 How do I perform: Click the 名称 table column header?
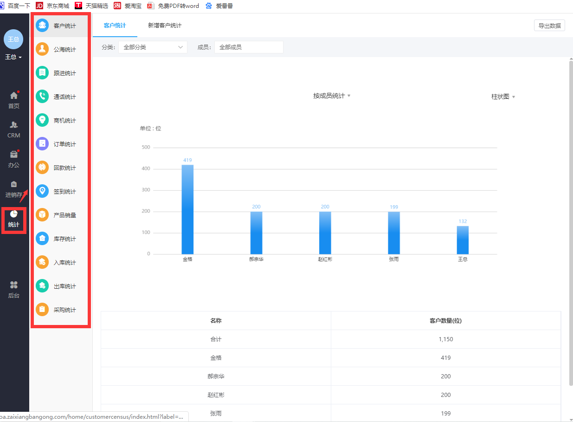coord(216,321)
